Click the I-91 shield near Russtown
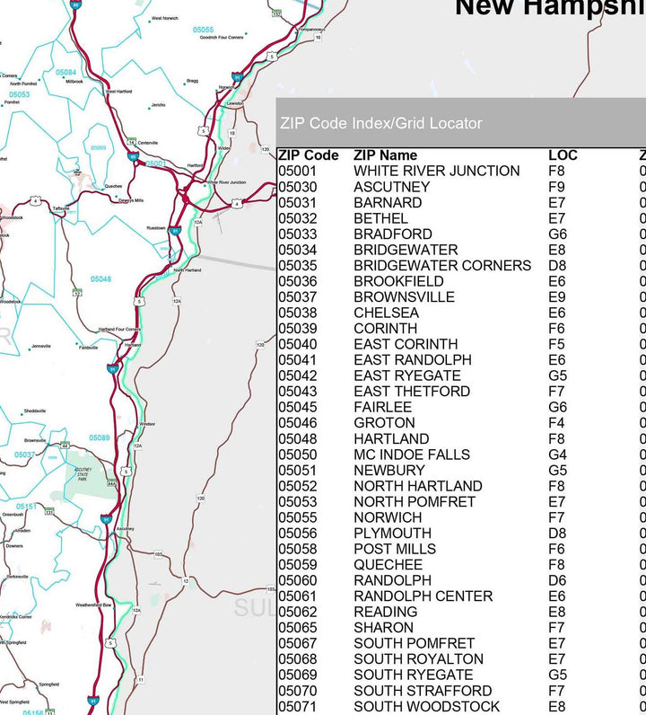 coord(175,230)
